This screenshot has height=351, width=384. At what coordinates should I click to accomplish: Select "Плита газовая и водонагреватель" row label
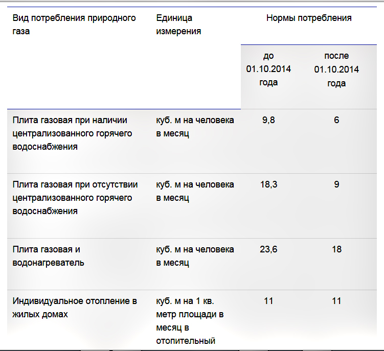pos(49,256)
